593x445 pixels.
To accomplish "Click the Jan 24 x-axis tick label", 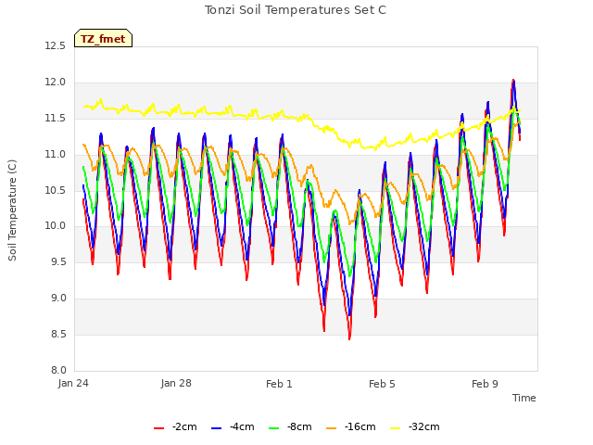I will [x=73, y=383].
